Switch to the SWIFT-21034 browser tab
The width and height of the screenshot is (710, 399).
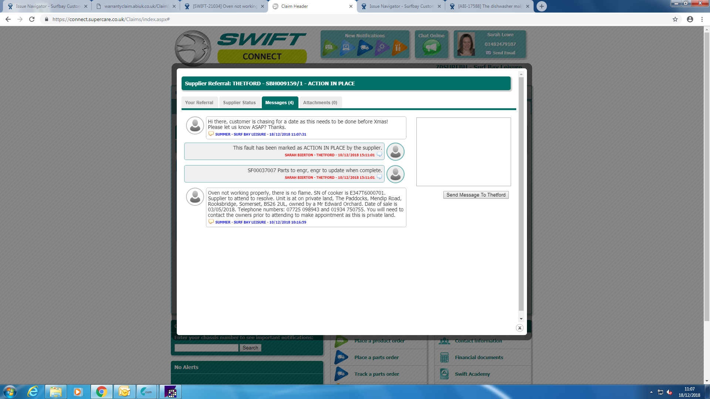coord(224,6)
